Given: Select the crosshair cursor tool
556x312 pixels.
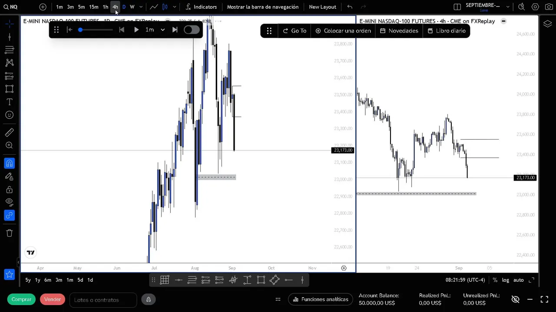Looking at the screenshot, I should point(9,24).
